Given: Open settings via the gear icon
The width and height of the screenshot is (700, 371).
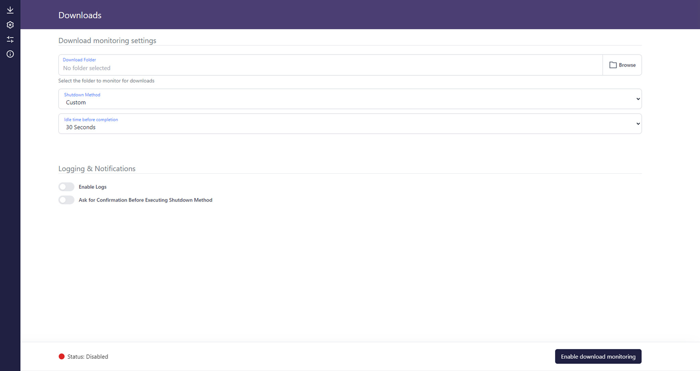Looking at the screenshot, I should click(x=10, y=25).
